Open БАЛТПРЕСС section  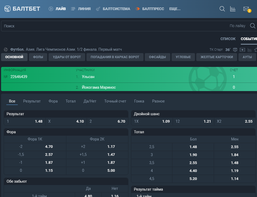pyautogui.click(x=153, y=9)
